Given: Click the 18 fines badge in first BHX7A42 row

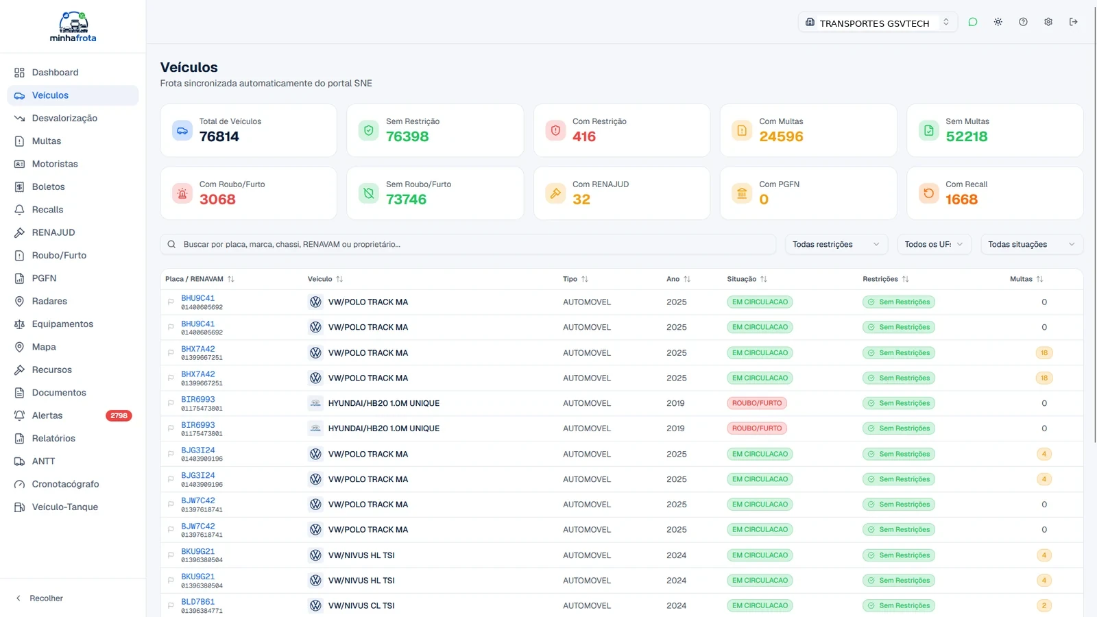Looking at the screenshot, I should 1044,352.
